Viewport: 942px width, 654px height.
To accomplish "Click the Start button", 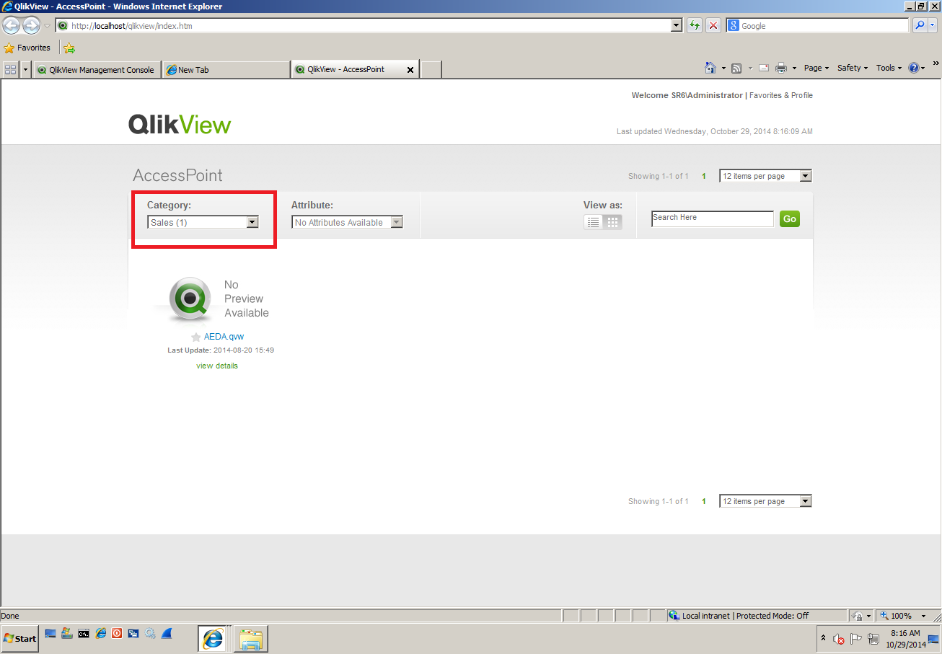I will (20, 638).
